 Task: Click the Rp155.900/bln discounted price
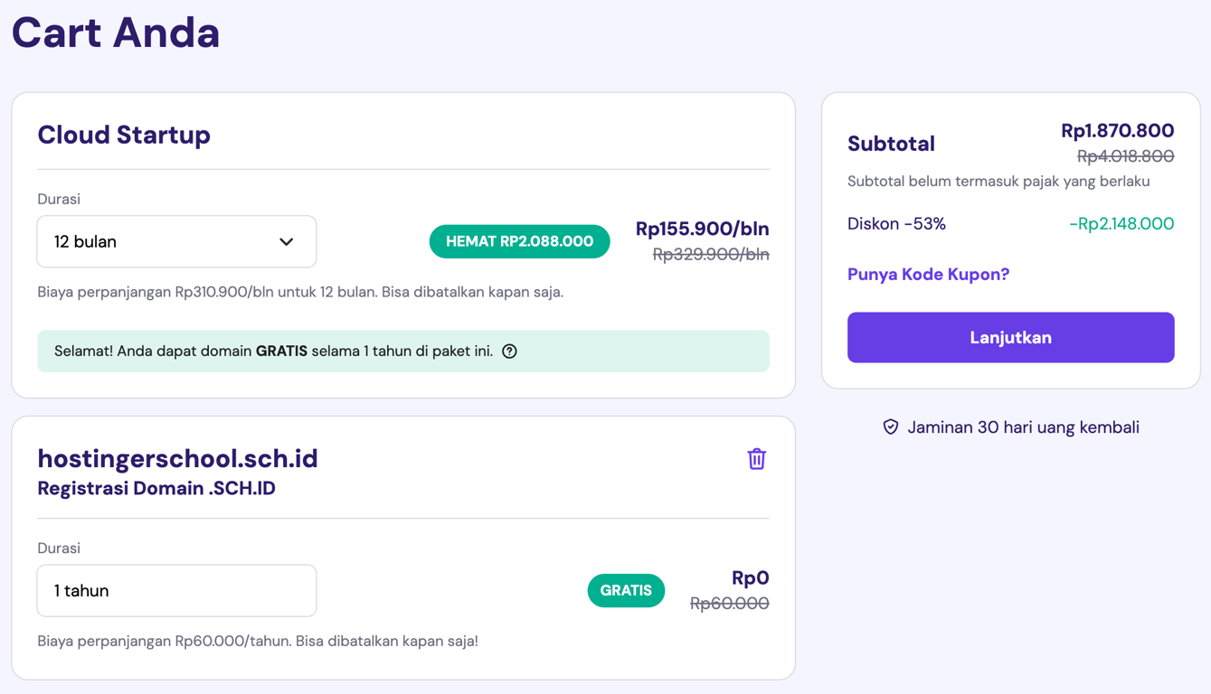[x=703, y=229]
